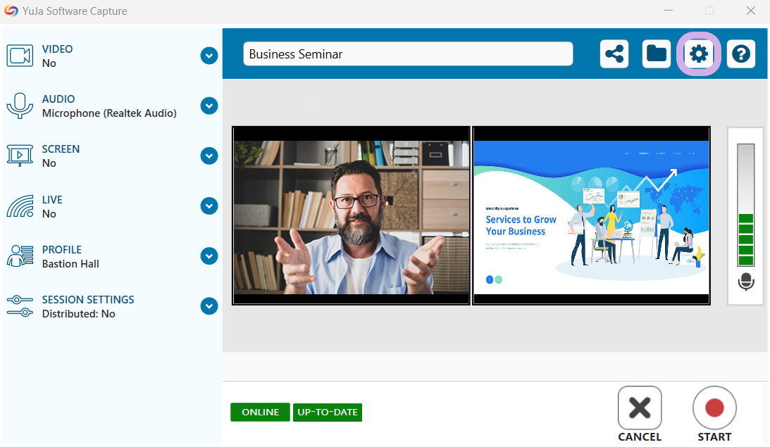Click the microphone icon beside AUDIO
The image size is (770, 447).
pyautogui.click(x=20, y=106)
